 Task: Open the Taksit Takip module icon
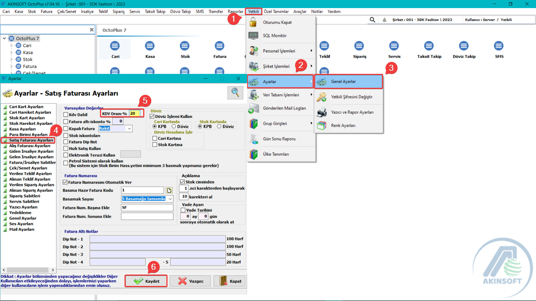(x=429, y=46)
